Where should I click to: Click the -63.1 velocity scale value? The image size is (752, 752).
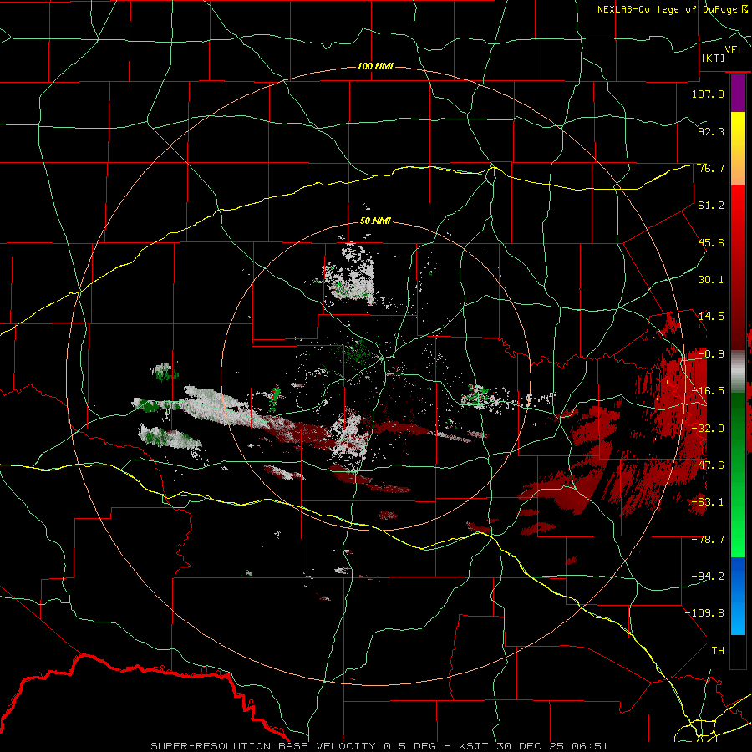point(708,502)
